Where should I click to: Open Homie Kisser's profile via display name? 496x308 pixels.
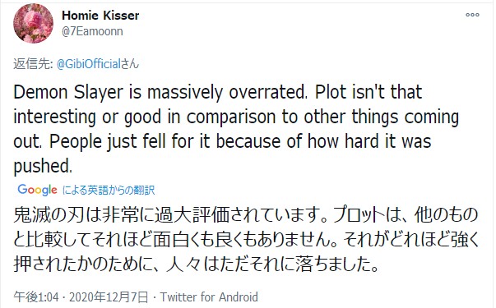pos(100,15)
